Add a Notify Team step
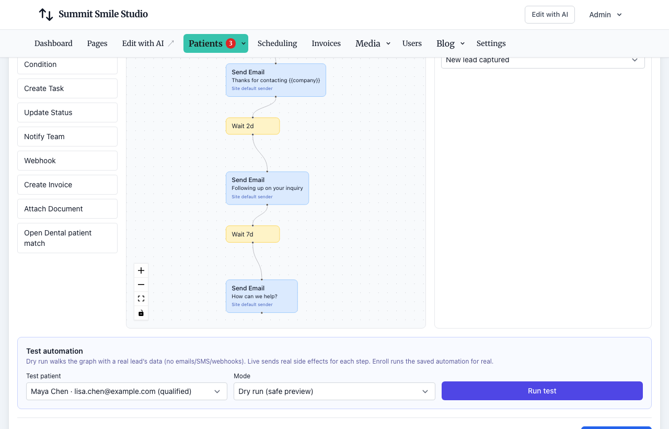This screenshot has width=669, height=429. [x=67, y=137]
